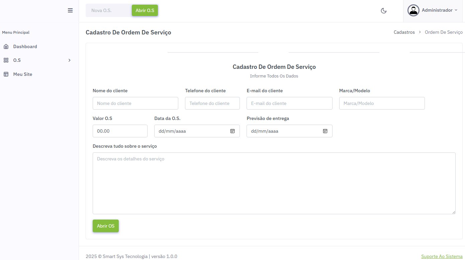Viewport: 465px width, 260px height.
Task: Go to Dashboard in sidebar menu
Action: (x=25, y=46)
